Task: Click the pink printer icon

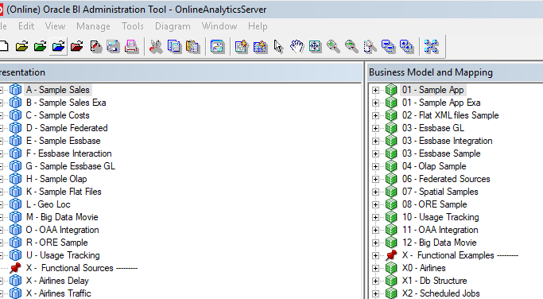Action: click(132, 46)
